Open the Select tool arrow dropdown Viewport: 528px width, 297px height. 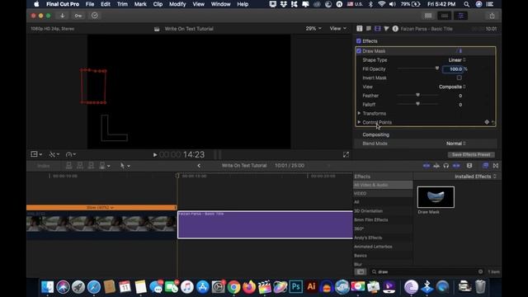125,166
